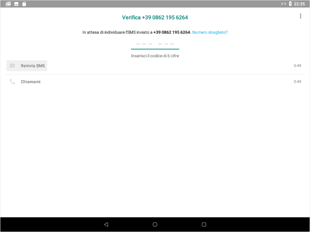Tap the image notification icon in status bar

(x=16, y=4)
